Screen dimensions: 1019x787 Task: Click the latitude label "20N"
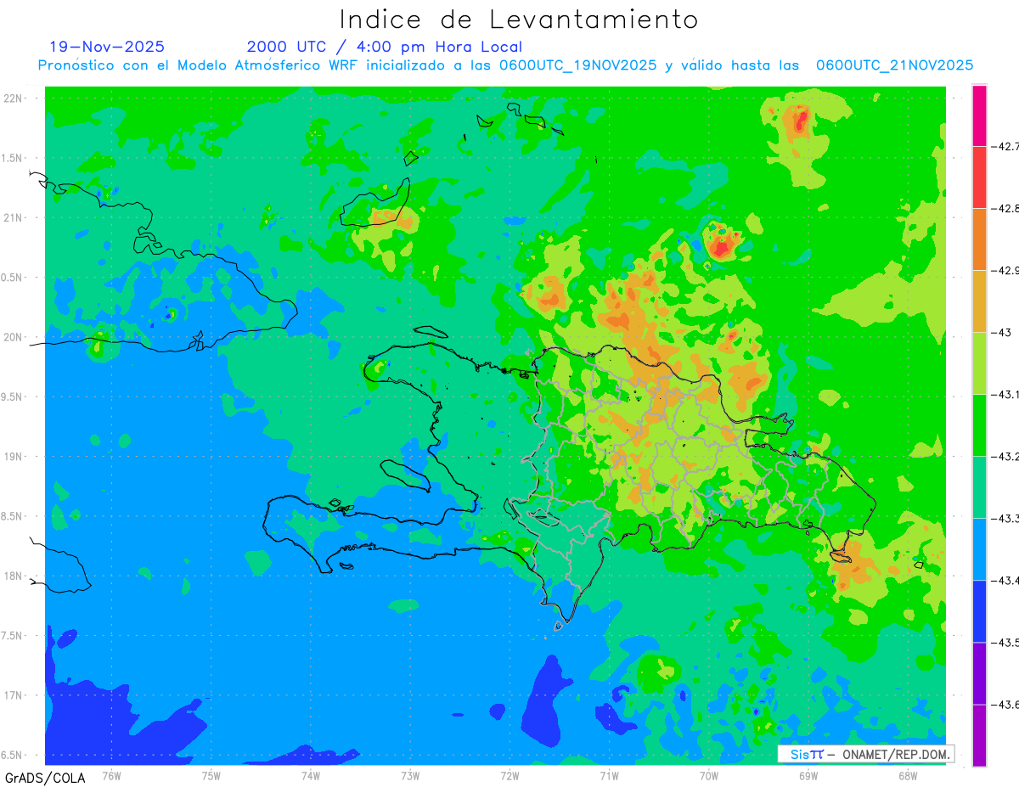(14, 338)
